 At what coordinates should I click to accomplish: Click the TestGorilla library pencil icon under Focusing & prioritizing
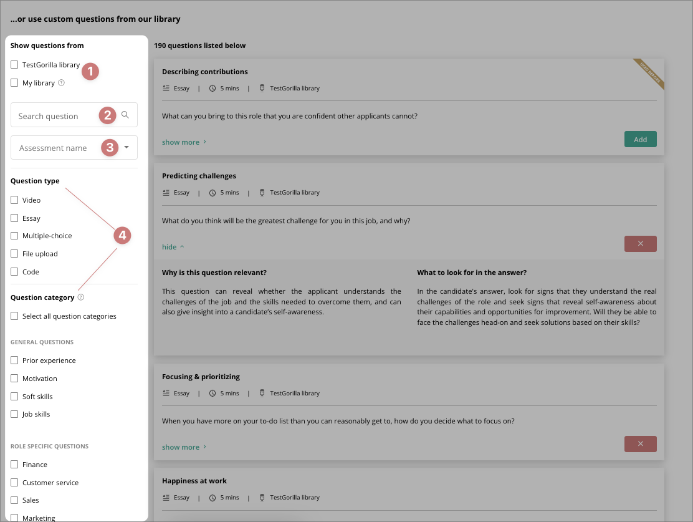pyautogui.click(x=262, y=393)
